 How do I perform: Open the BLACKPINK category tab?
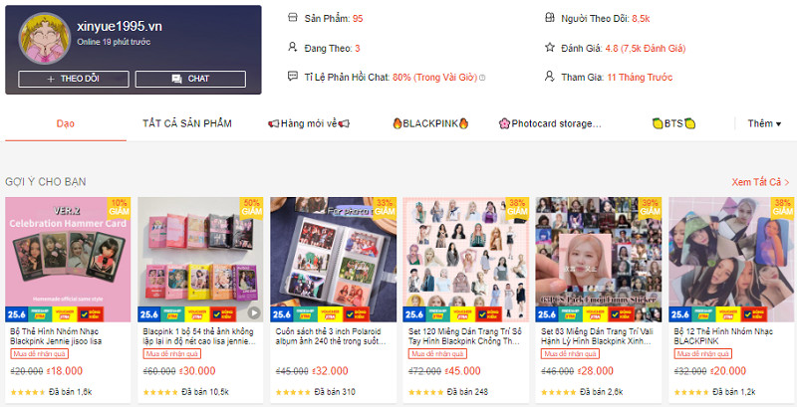tap(430, 123)
